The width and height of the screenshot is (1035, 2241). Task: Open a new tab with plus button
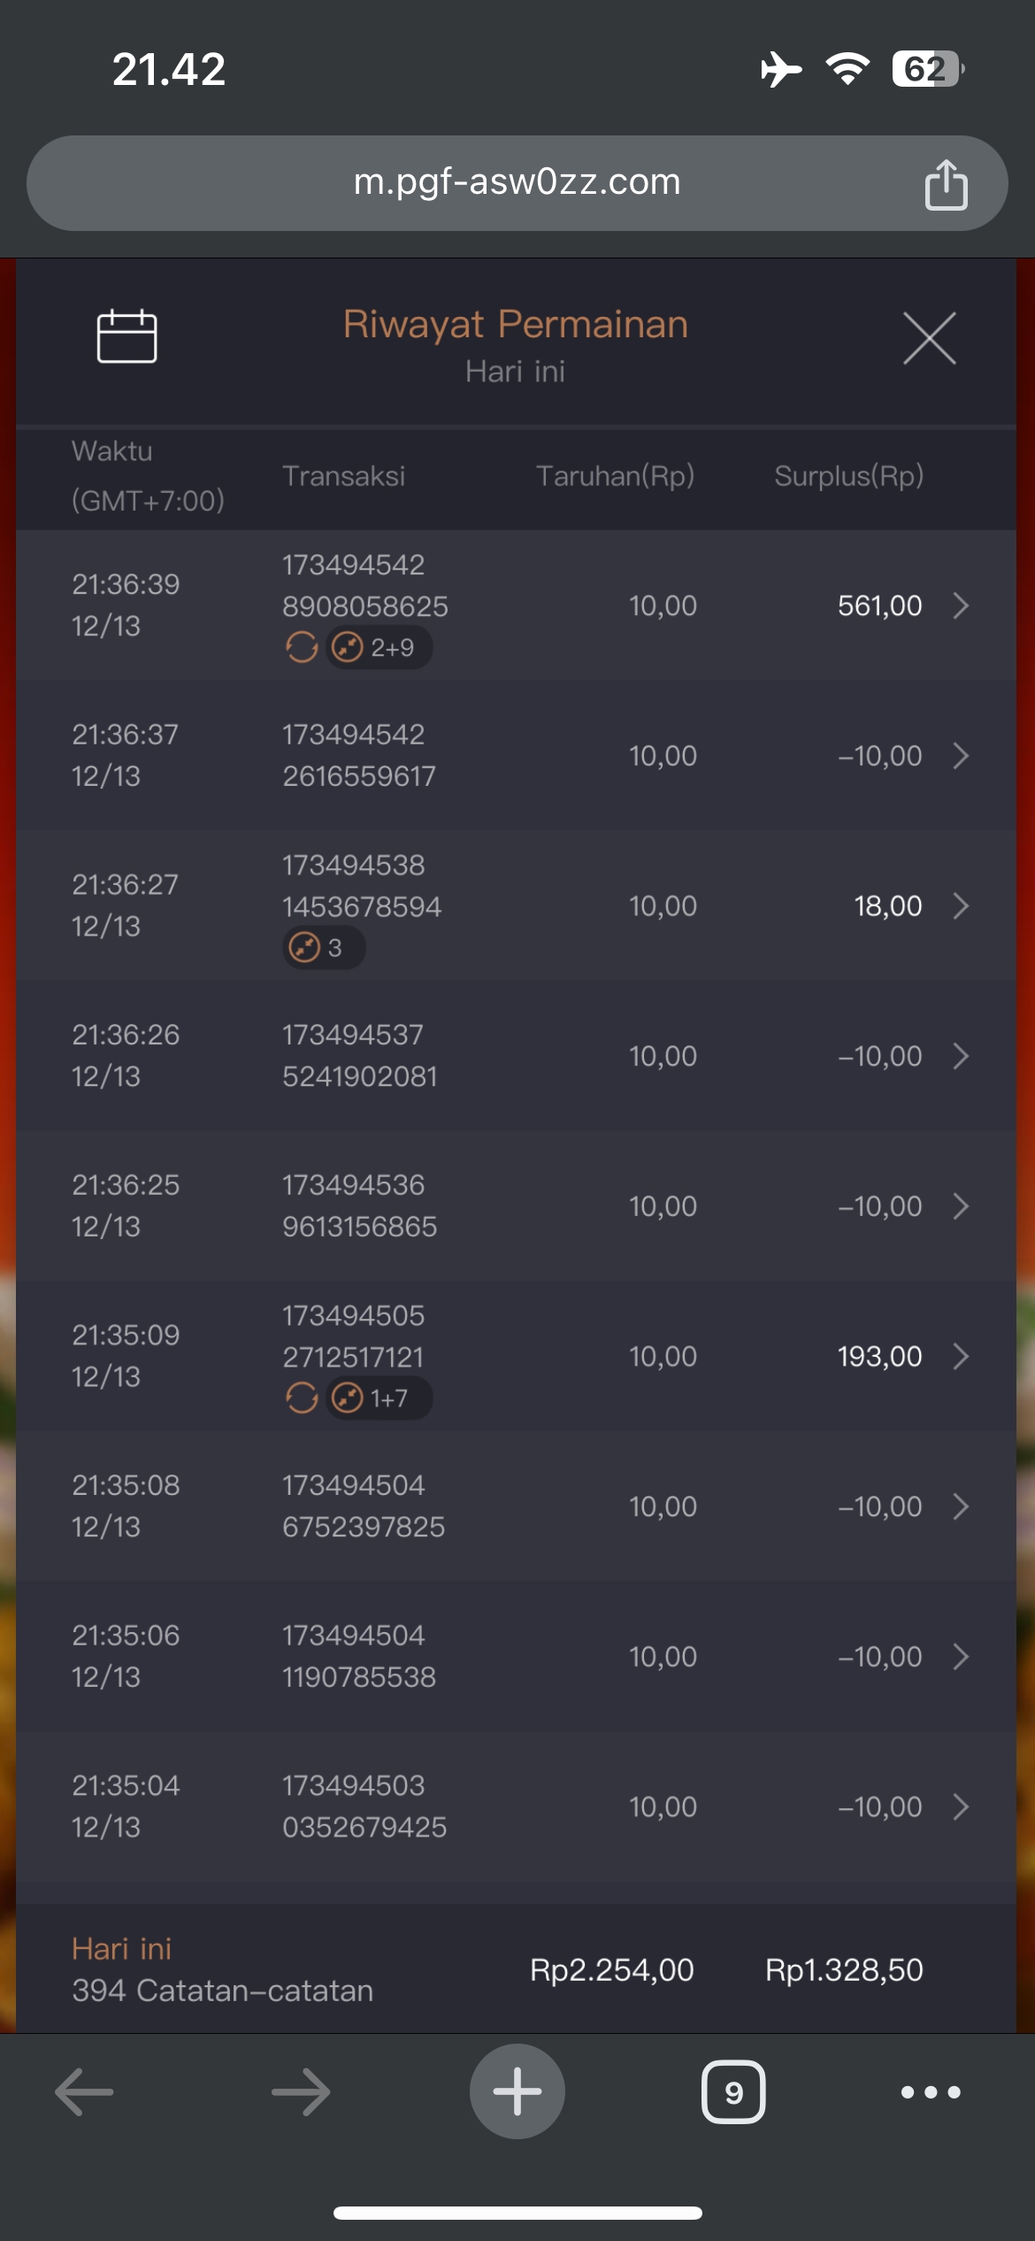[517, 2092]
